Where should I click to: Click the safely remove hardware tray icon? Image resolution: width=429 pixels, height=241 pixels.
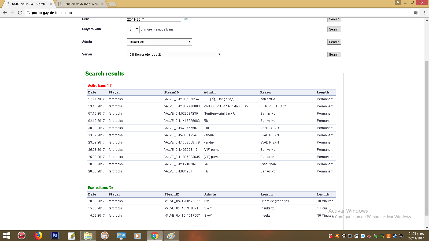tap(376, 236)
